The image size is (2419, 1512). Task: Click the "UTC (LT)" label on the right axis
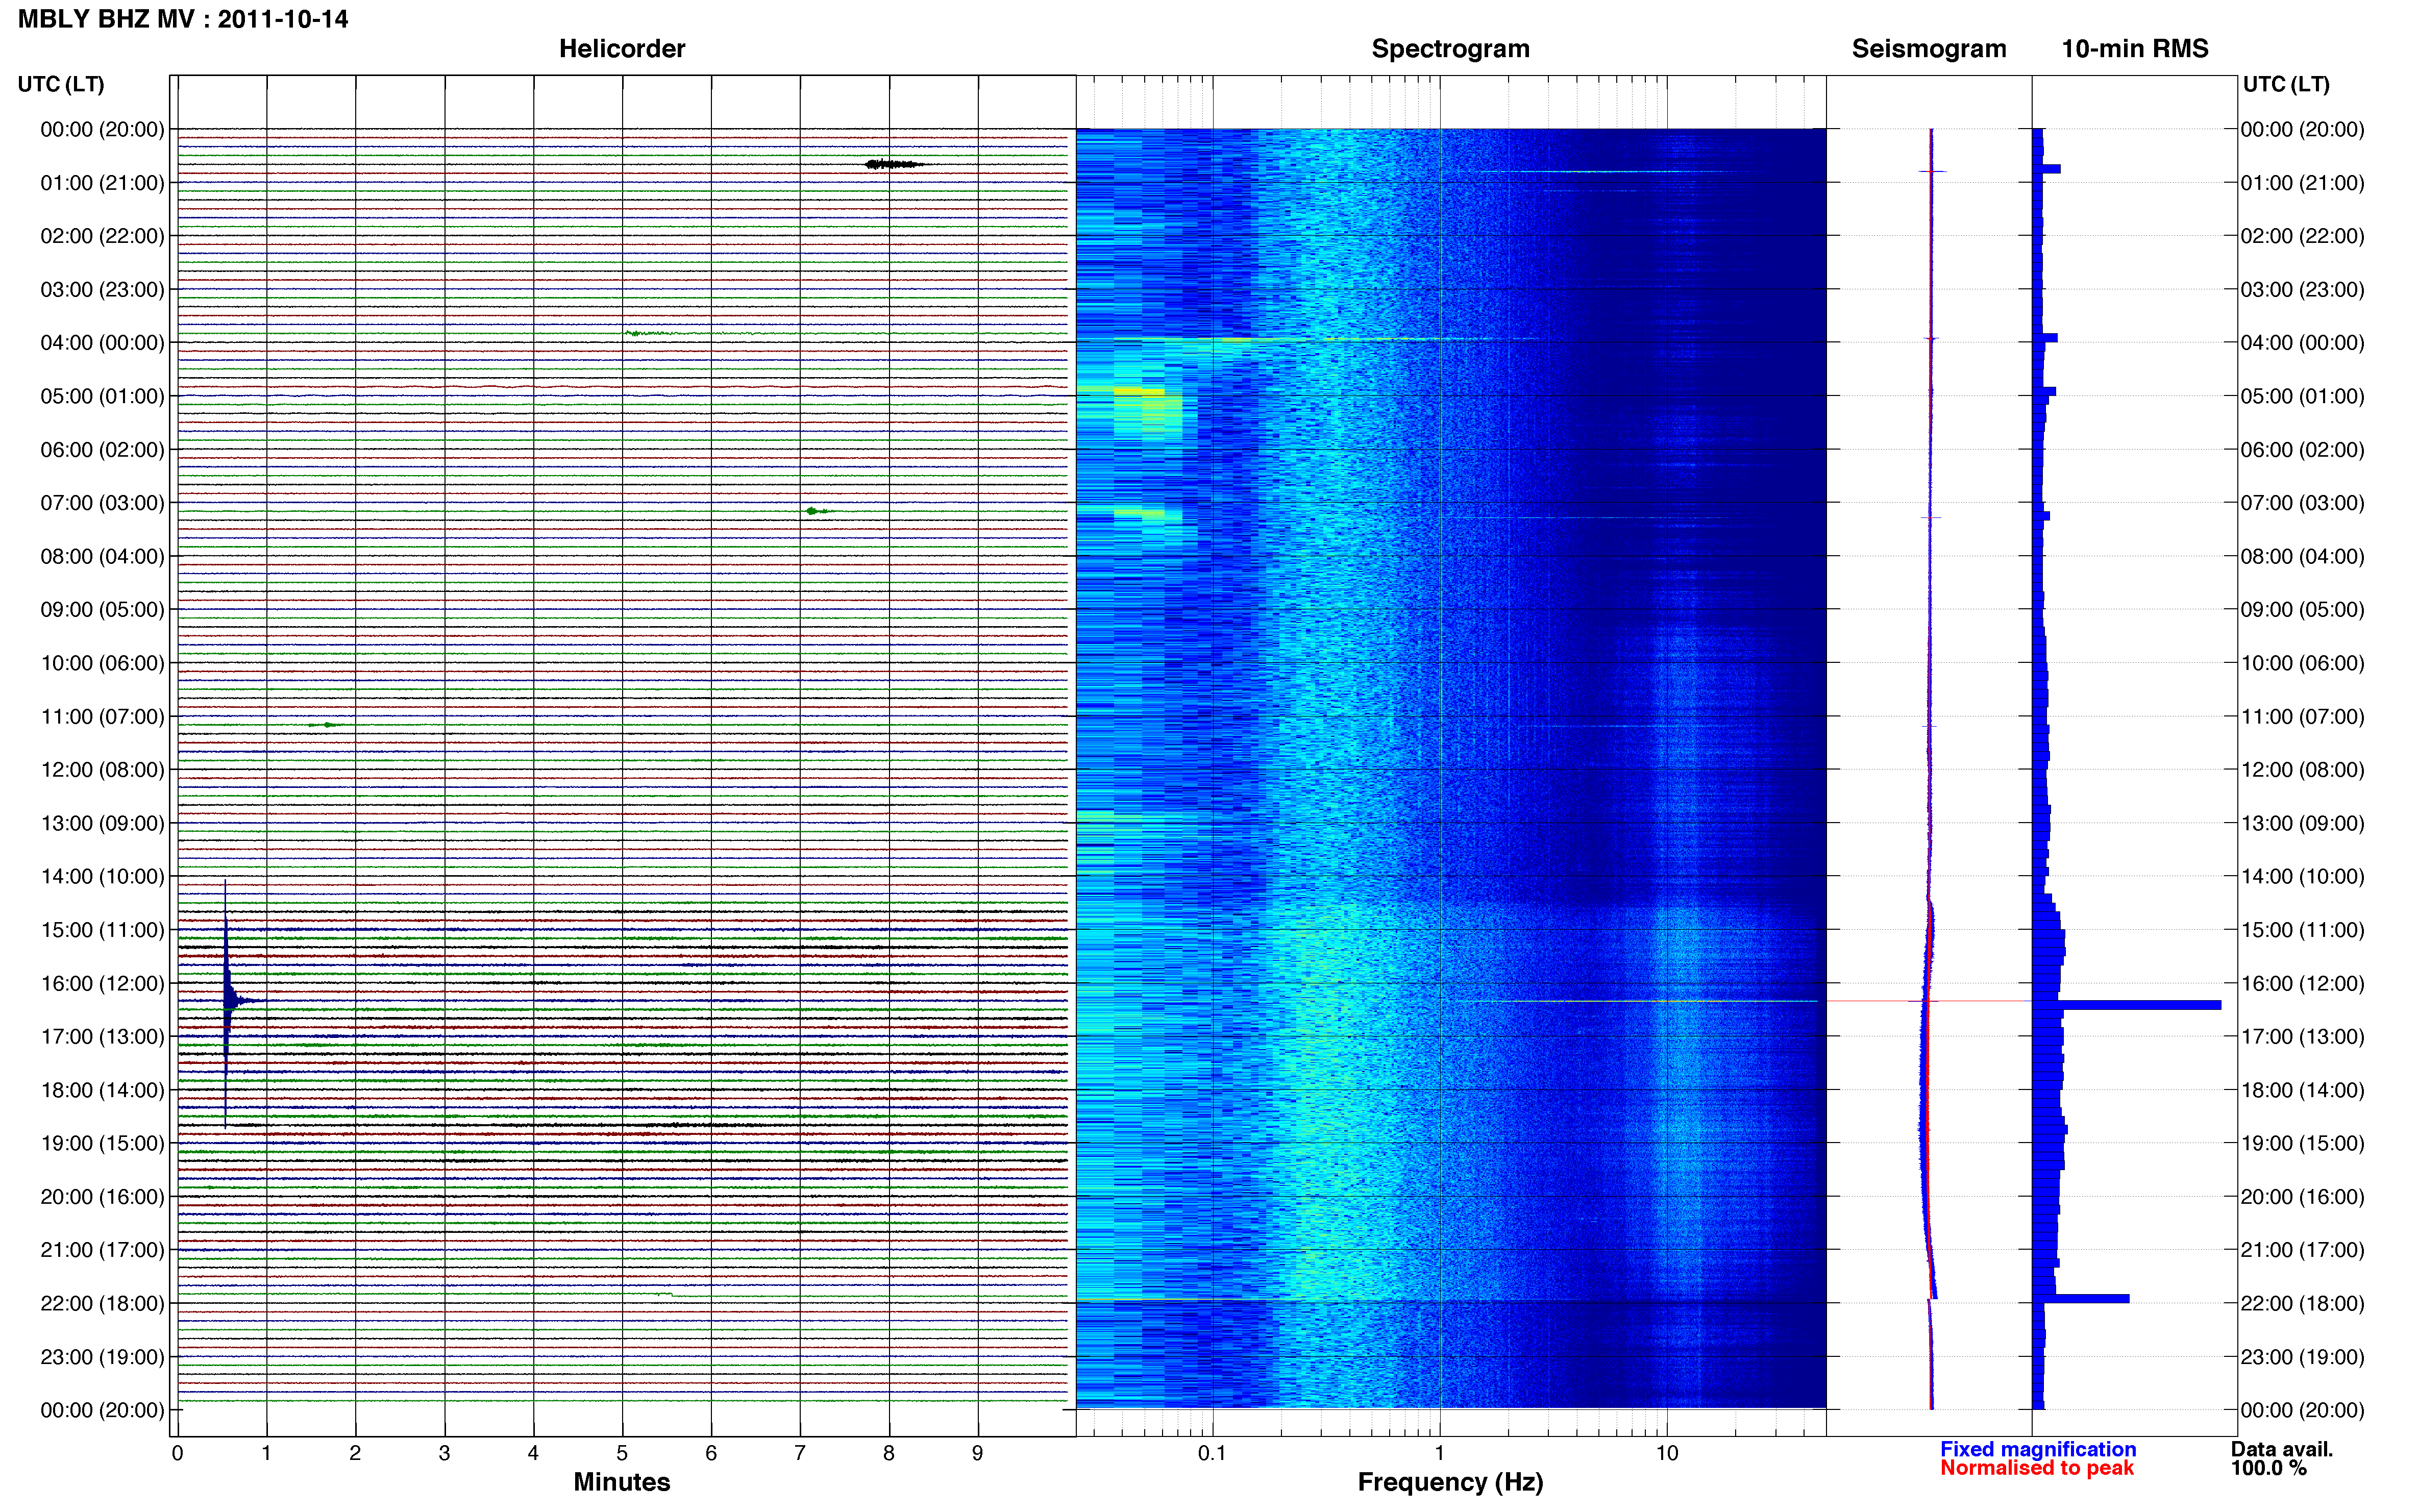coord(2286,84)
